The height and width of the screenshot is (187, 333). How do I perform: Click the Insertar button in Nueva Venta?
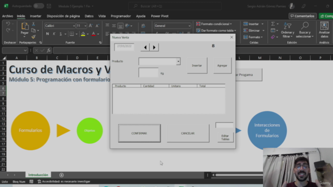(x=197, y=65)
